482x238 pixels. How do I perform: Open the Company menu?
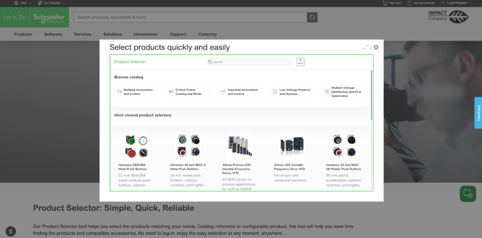[x=208, y=34]
